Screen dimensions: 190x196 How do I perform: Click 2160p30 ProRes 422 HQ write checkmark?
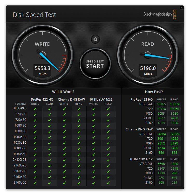point(35,172)
